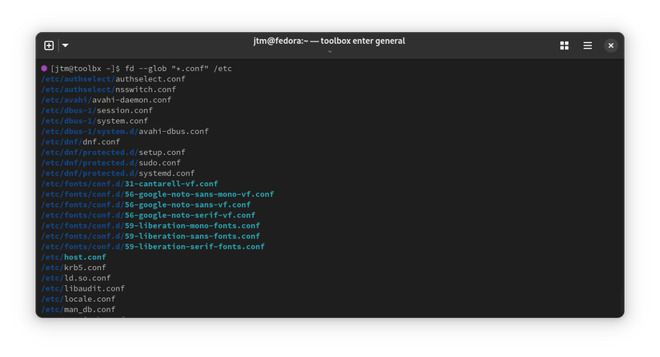The image size is (660, 357).
Task: Open a new terminal tab
Action: pyautogui.click(x=49, y=46)
